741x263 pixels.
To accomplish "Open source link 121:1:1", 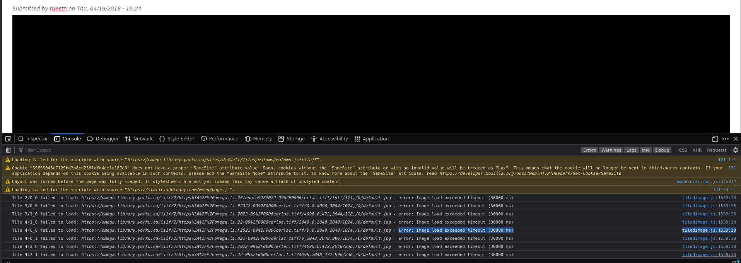I will [727, 160].
